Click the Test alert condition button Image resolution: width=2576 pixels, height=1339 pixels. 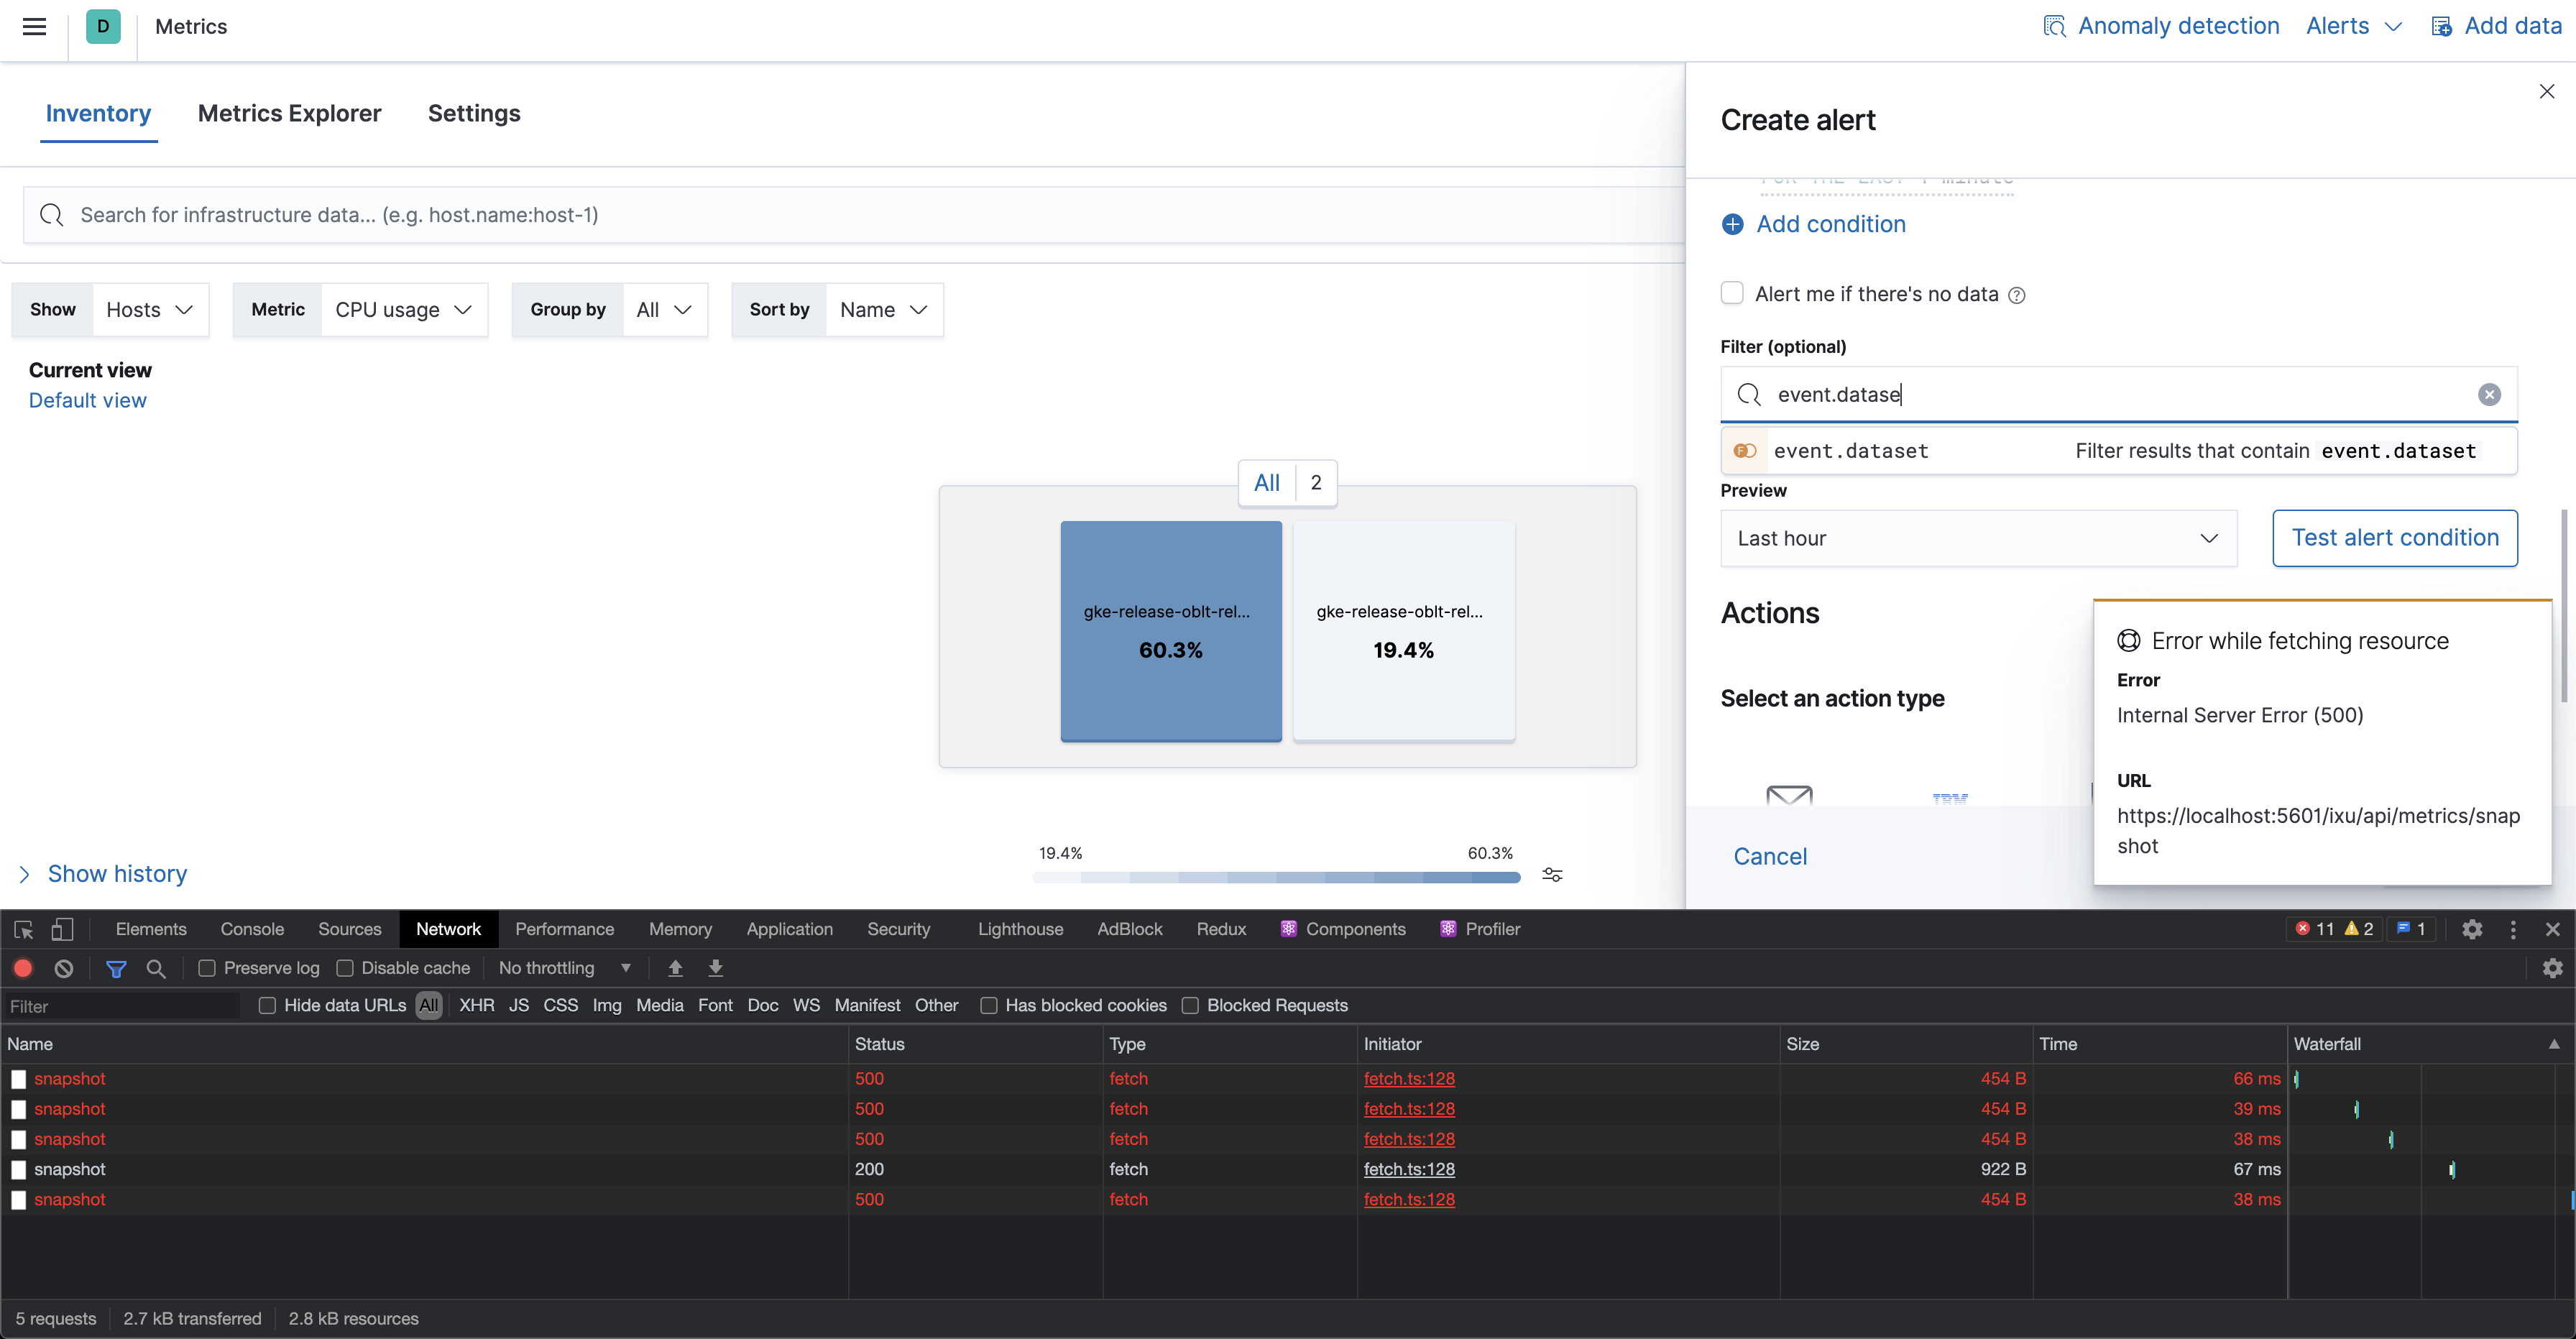coord(2395,538)
